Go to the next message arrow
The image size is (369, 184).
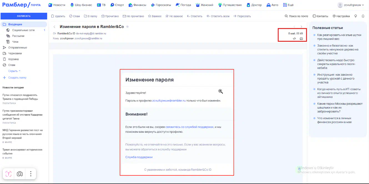tap(302, 27)
